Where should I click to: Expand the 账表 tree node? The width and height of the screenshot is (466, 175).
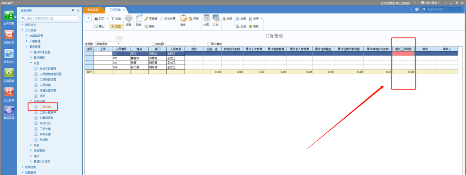click(x=31, y=145)
